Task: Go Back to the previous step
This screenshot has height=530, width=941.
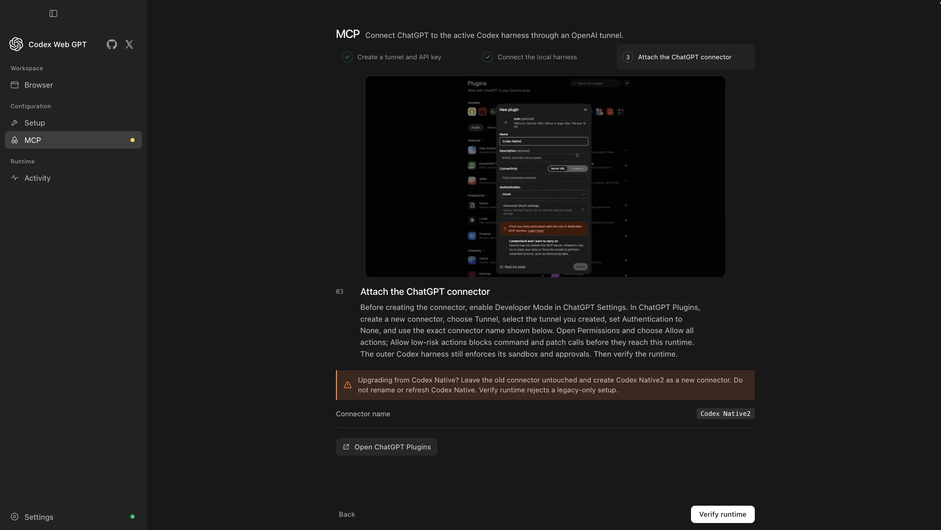Action: [x=347, y=514]
